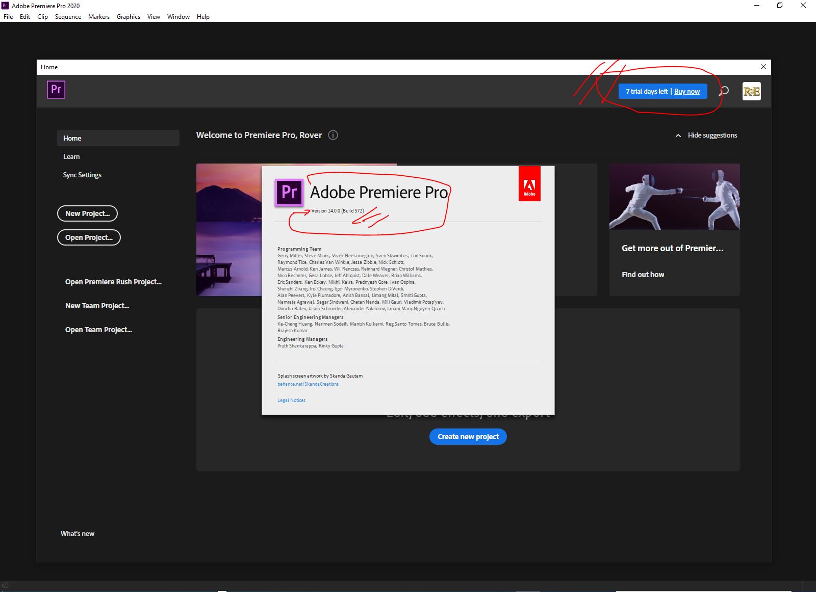Restore down the Premiere Pro main window
Image resolution: width=816 pixels, height=592 pixels.
(780, 6)
